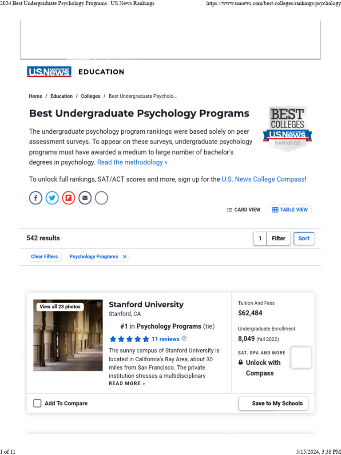Share page via Flipboard icon
Viewport: 341px width, 455px height.
point(68,198)
